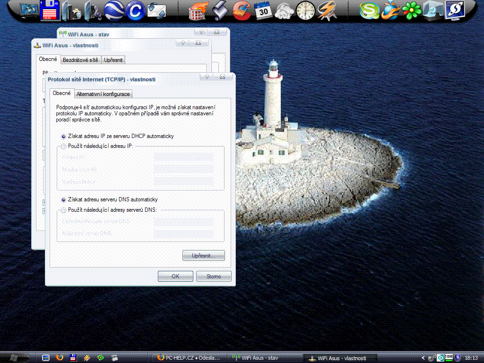
Task: Launch Skype from the dock
Action: (x=369, y=11)
